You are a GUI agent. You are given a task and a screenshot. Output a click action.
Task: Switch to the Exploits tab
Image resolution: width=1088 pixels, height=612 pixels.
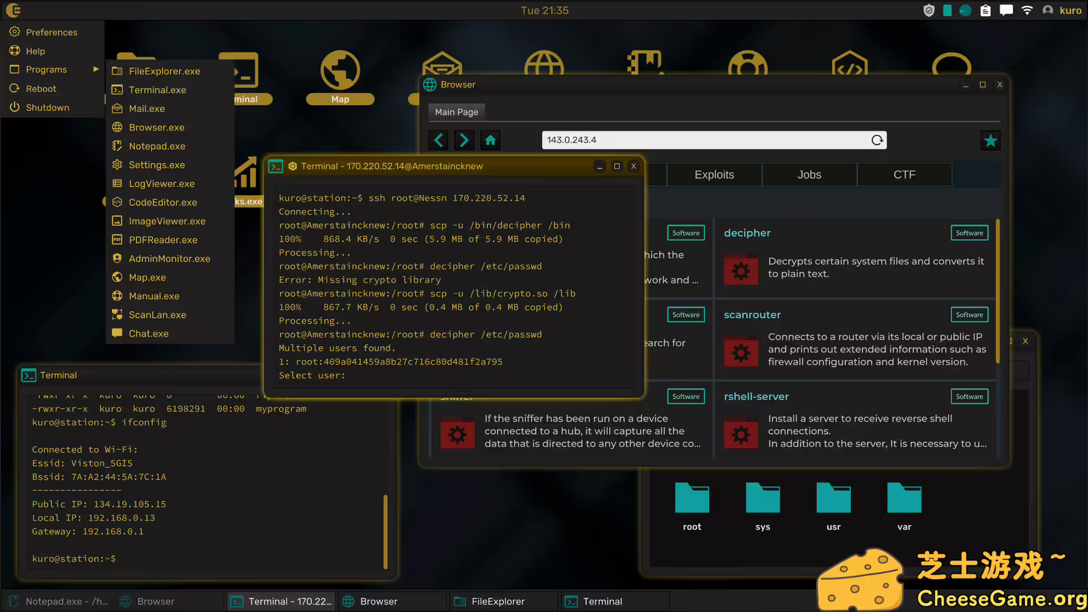[714, 175]
